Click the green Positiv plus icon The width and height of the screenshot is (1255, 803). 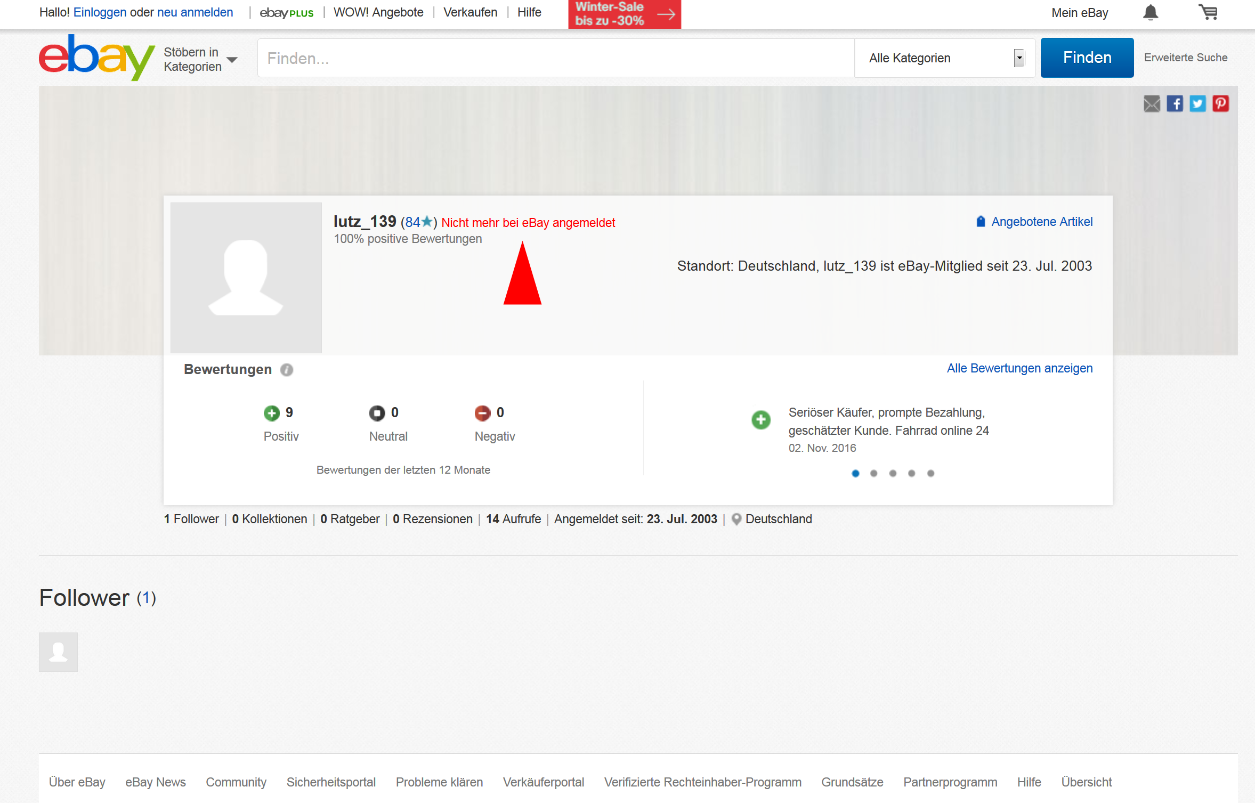click(x=271, y=413)
